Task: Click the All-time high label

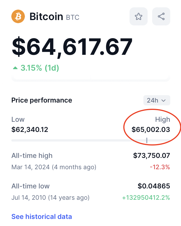Action: point(32,156)
